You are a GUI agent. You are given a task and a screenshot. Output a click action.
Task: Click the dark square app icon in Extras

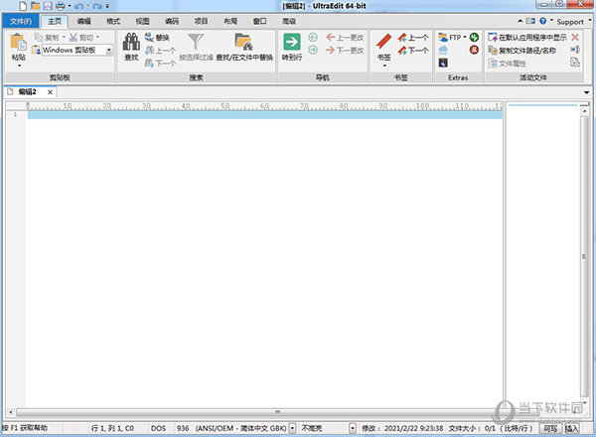[x=443, y=63]
